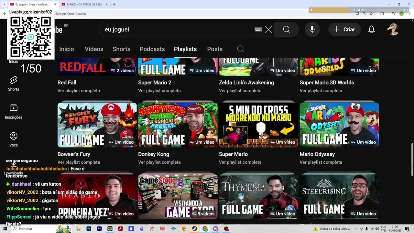Open Super Mario 2 'Ver playlist completa' link
Viewport: 414px width, 233px height.
[159, 91]
